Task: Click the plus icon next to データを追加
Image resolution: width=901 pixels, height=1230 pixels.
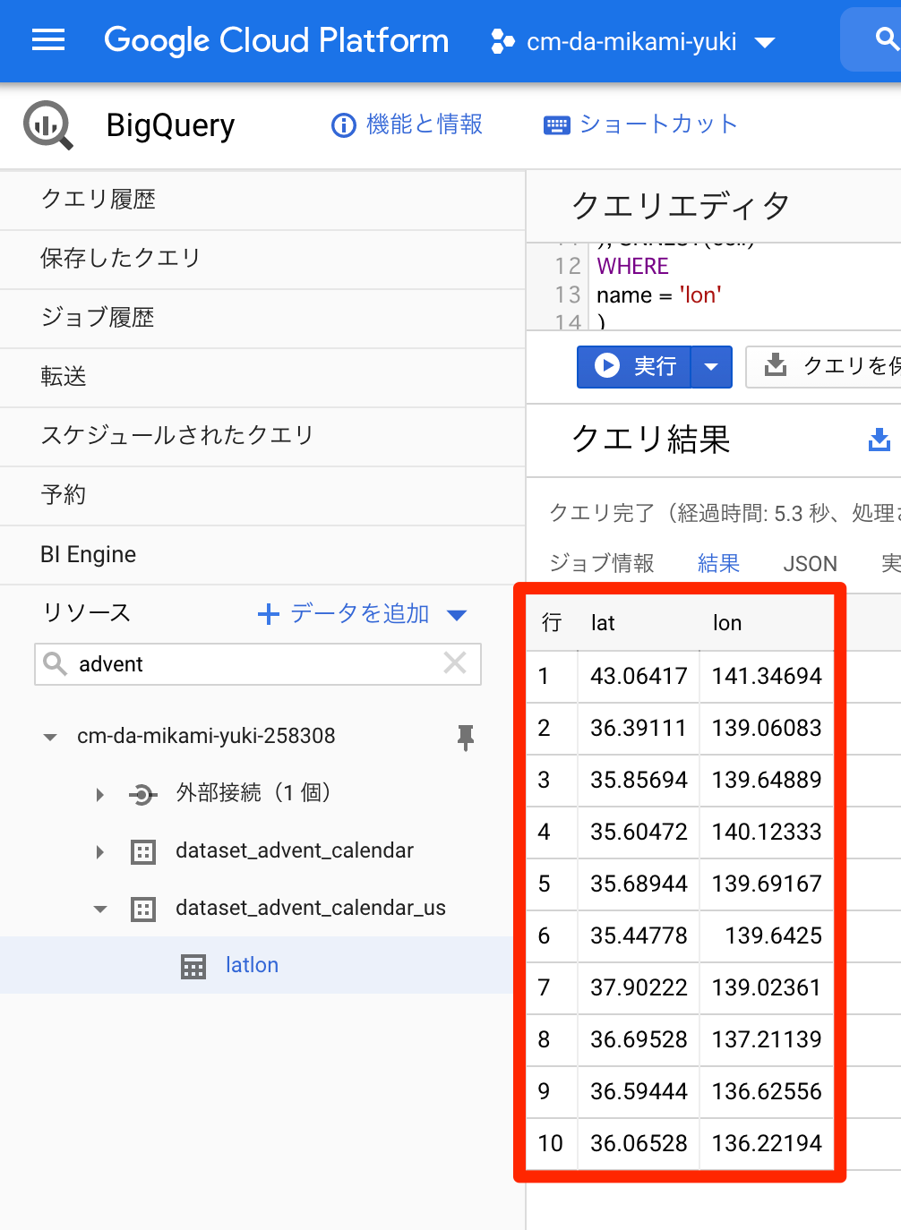Action: [x=268, y=614]
